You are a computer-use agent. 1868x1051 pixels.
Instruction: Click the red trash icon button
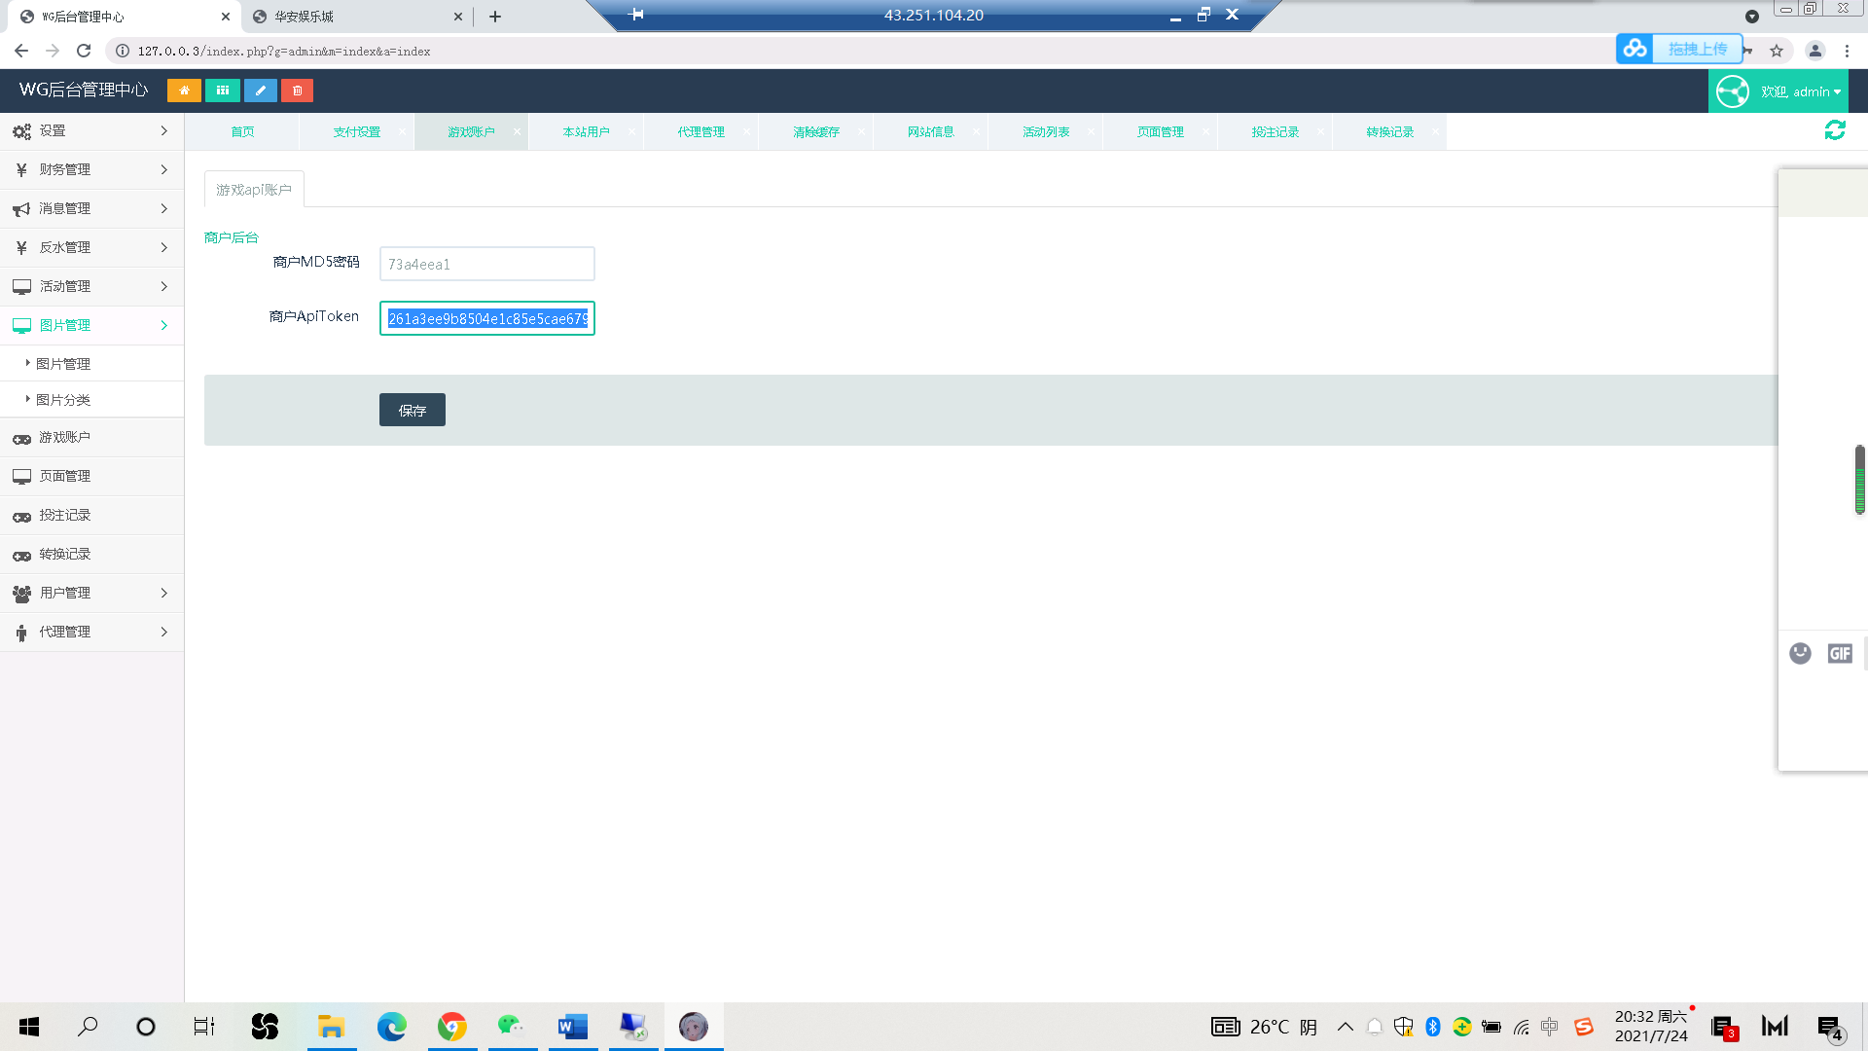coord(297,91)
